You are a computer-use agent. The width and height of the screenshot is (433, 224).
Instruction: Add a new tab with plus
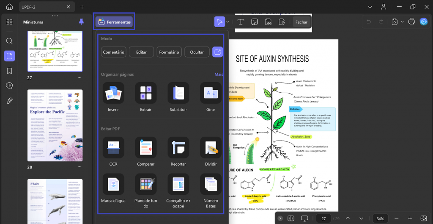82,7
